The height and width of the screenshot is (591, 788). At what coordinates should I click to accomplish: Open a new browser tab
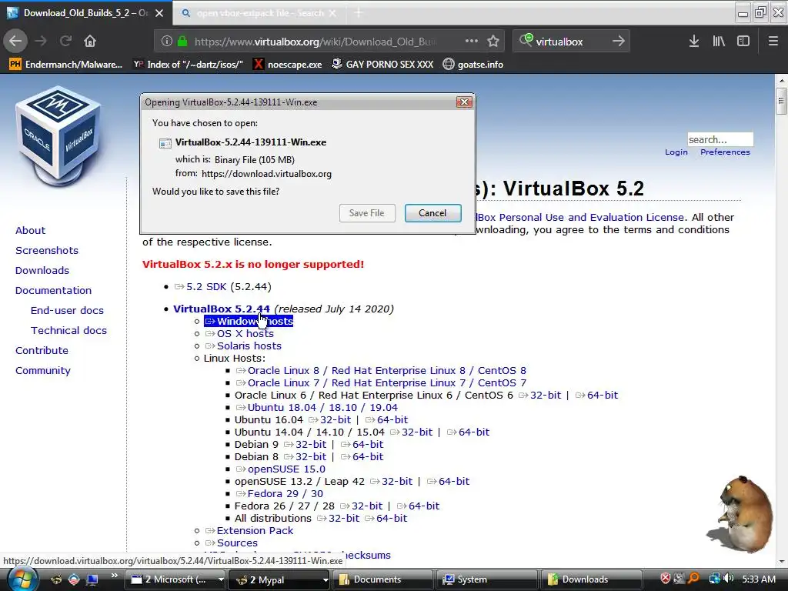[359, 13]
